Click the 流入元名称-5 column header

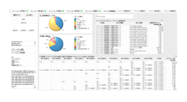(91, 59)
